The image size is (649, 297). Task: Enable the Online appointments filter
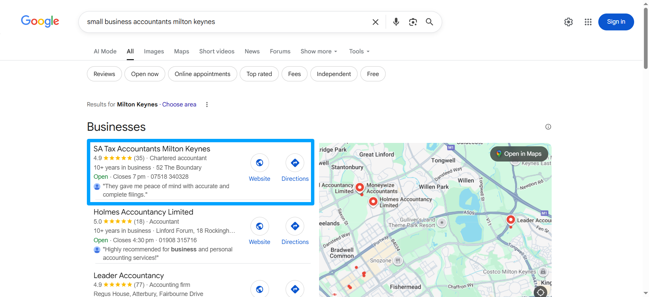202,74
